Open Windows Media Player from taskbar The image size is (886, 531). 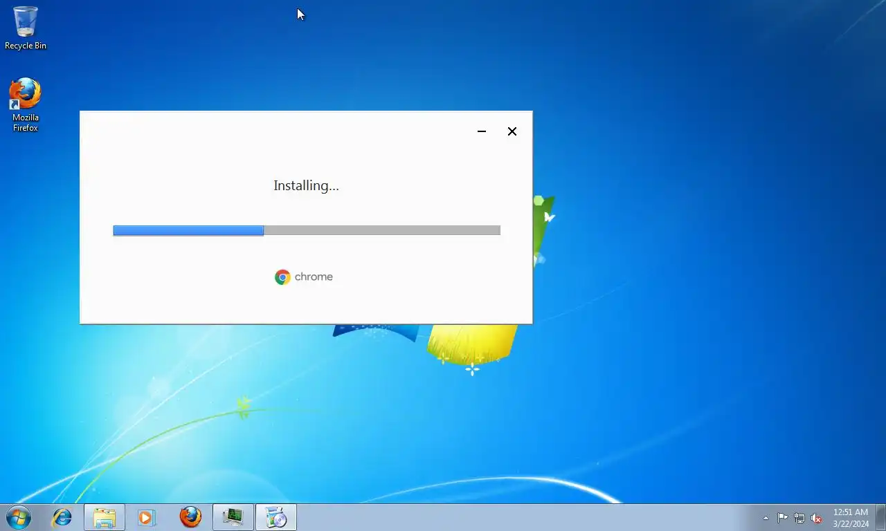pos(146,517)
